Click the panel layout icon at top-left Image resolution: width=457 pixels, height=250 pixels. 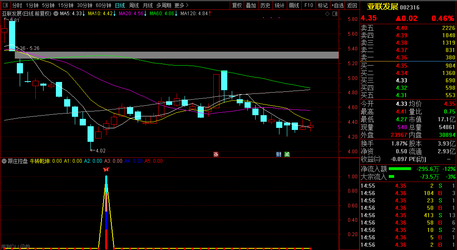[5, 5]
